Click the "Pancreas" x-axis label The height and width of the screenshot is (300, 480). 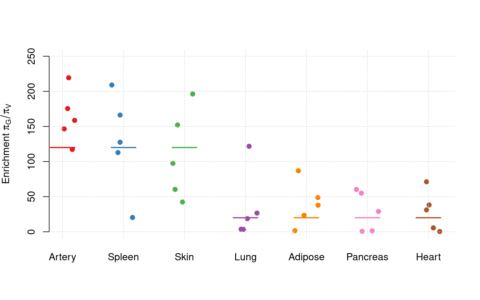367,257
